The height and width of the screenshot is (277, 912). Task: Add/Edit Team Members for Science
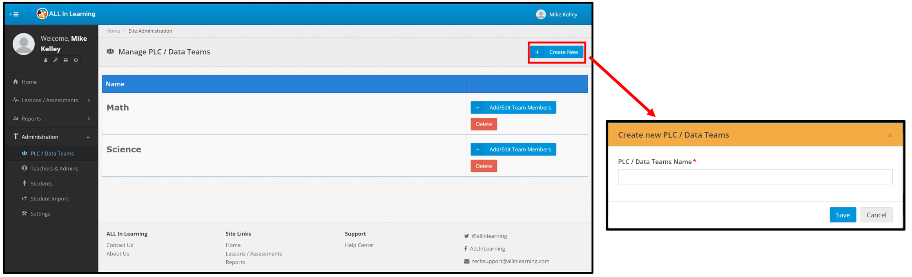(x=513, y=149)
